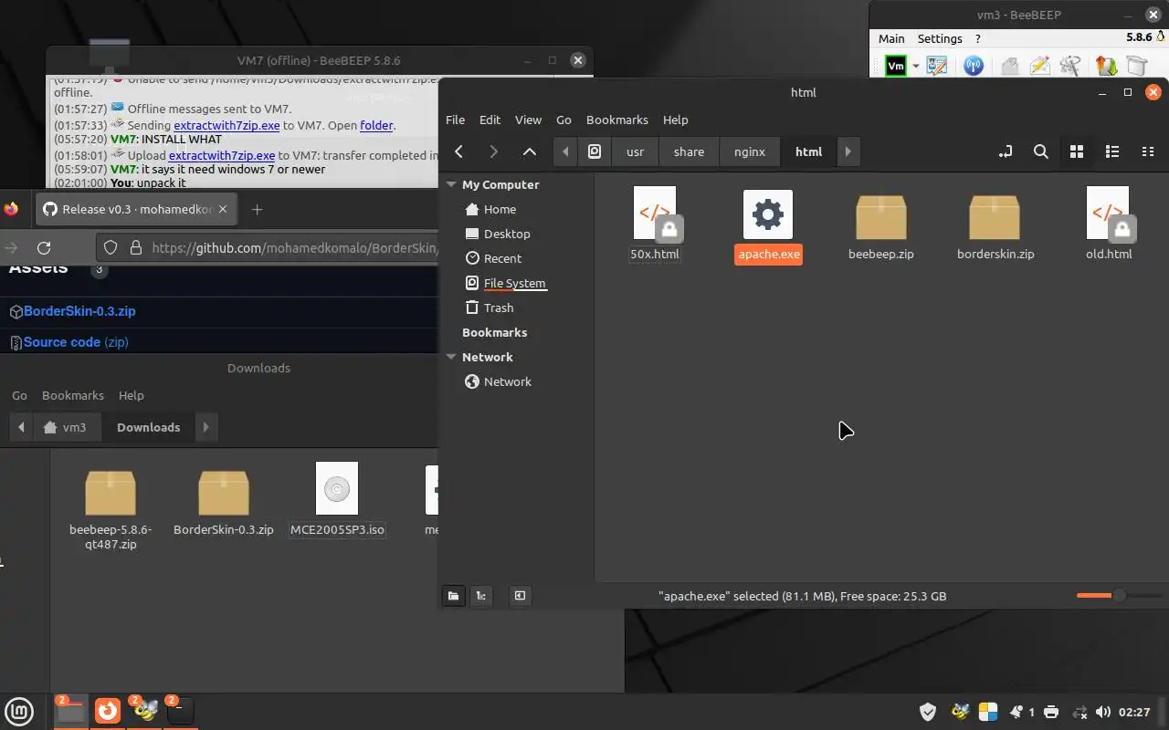Open View menu in html window
The image size is (1169, 730).
[528, 120]
